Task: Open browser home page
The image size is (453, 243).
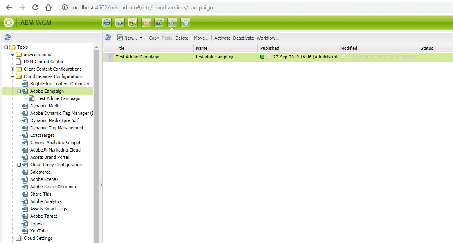Action: [48, 7]
